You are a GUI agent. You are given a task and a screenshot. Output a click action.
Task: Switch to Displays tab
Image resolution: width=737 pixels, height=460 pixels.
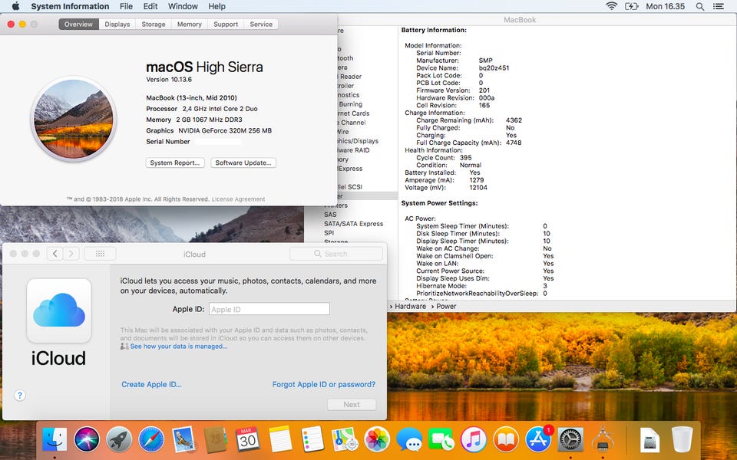coord(117,24)
